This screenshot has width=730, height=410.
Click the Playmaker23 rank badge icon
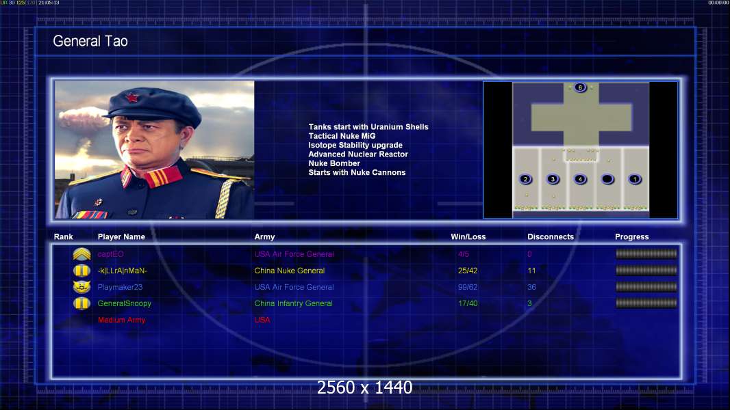81,287
